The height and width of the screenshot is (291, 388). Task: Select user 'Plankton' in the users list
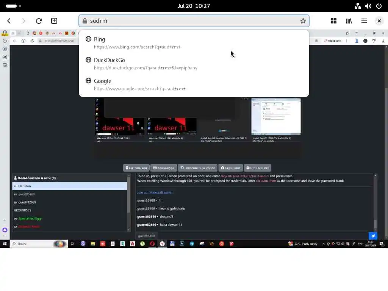(x=70, y=186)
